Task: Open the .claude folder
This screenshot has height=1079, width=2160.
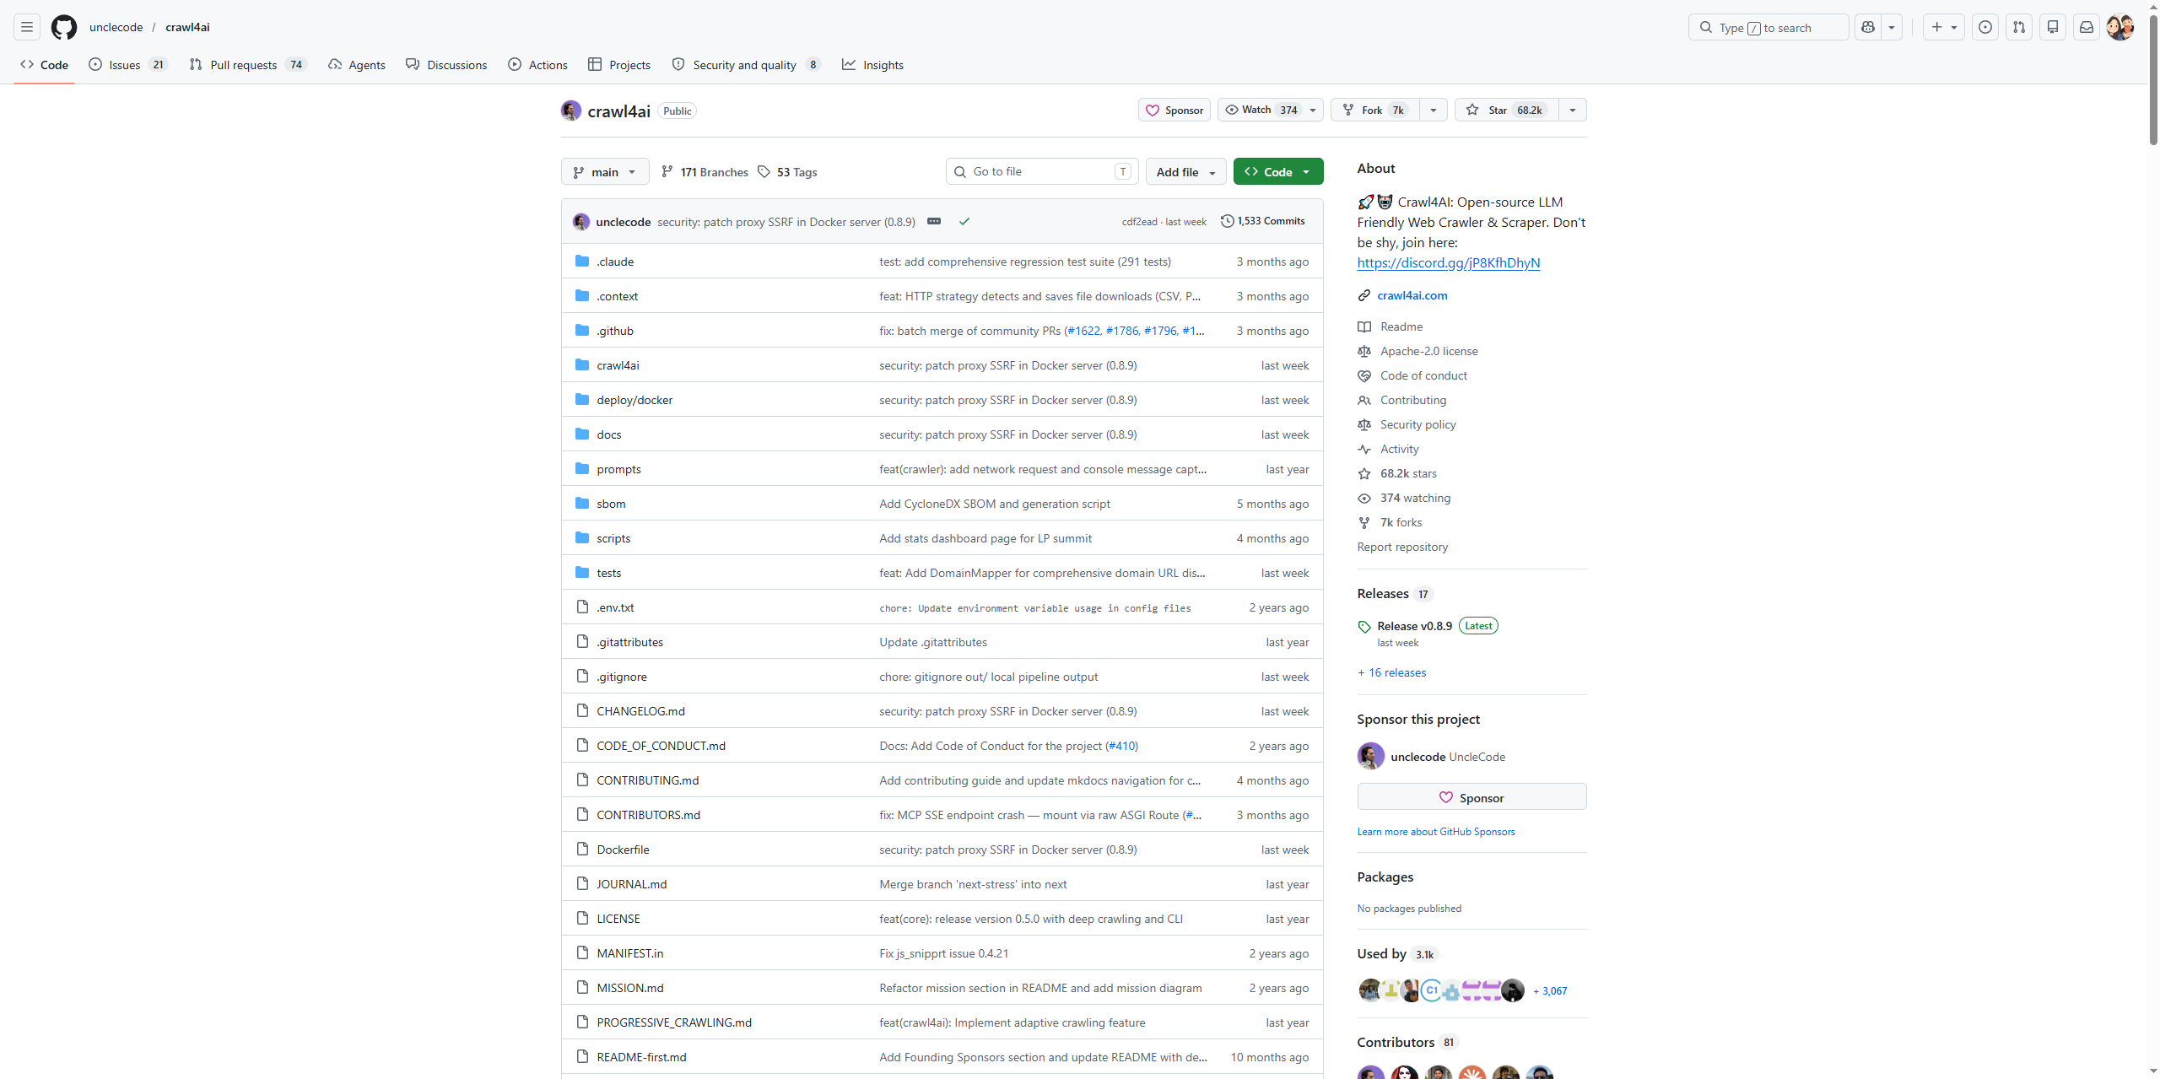Action: click(x=615, y=262)
